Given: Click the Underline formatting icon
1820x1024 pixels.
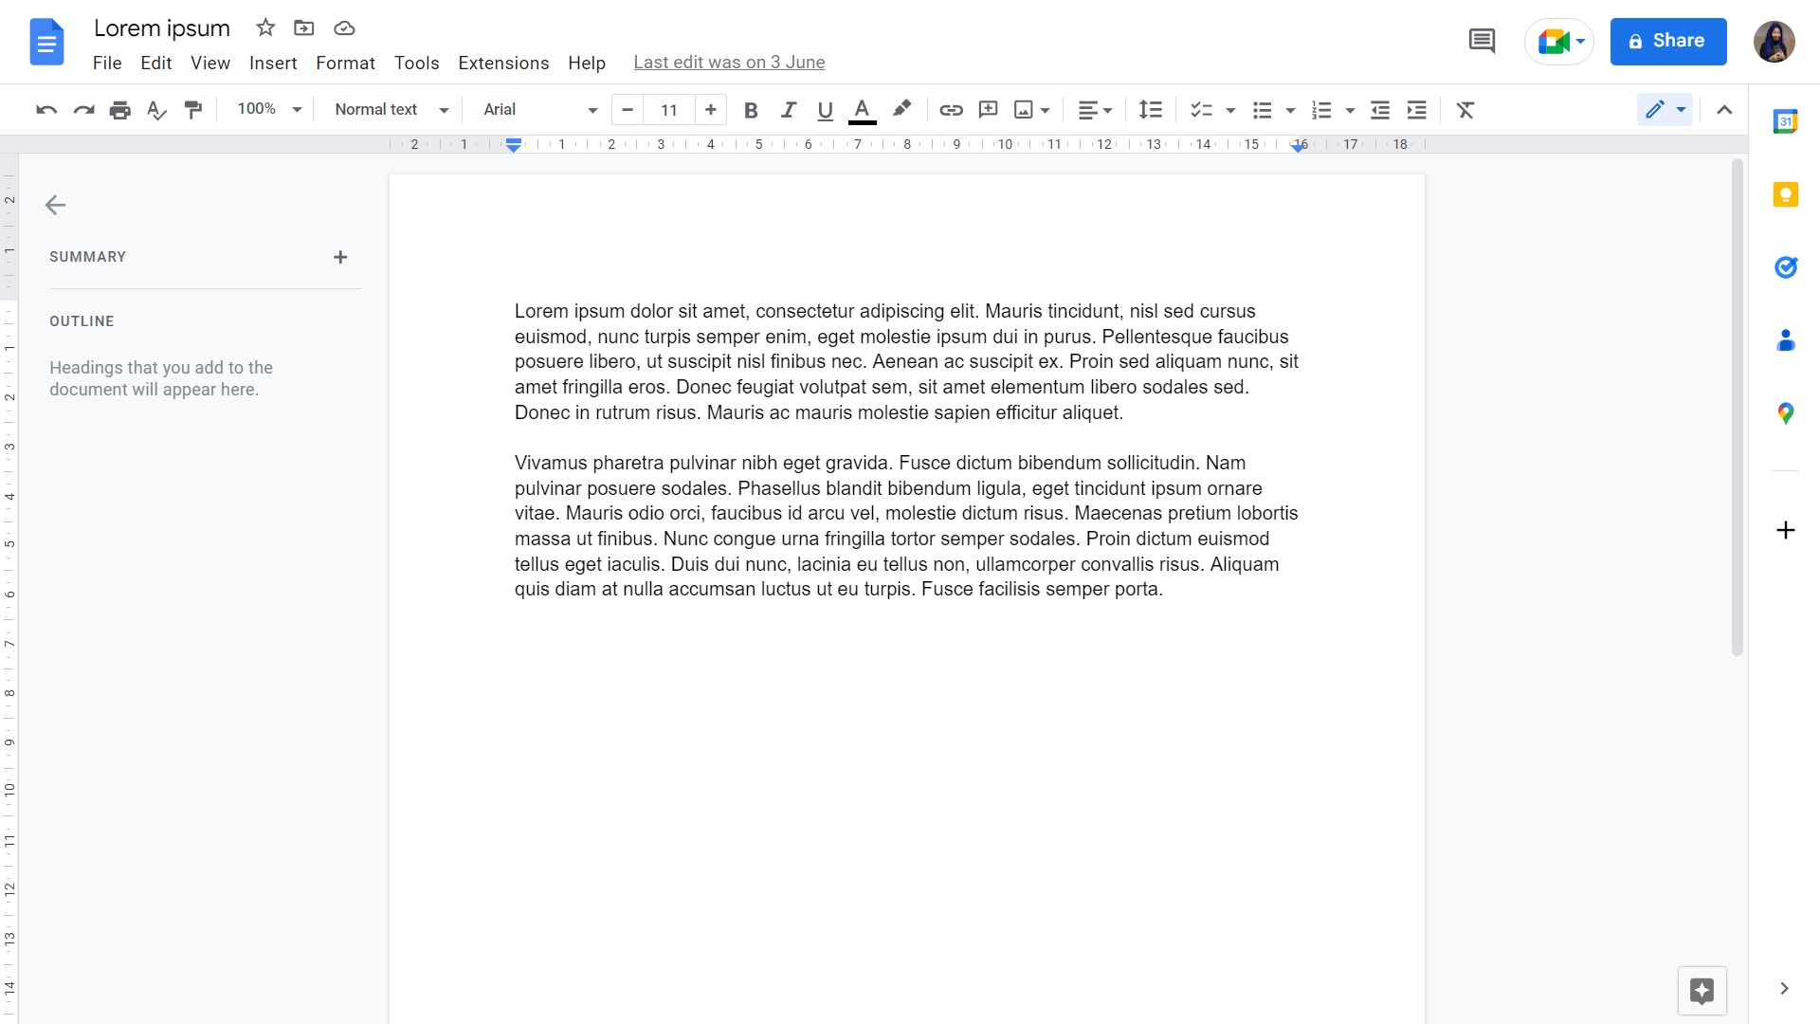Looking at the screenshot, I should click(824, 110).
